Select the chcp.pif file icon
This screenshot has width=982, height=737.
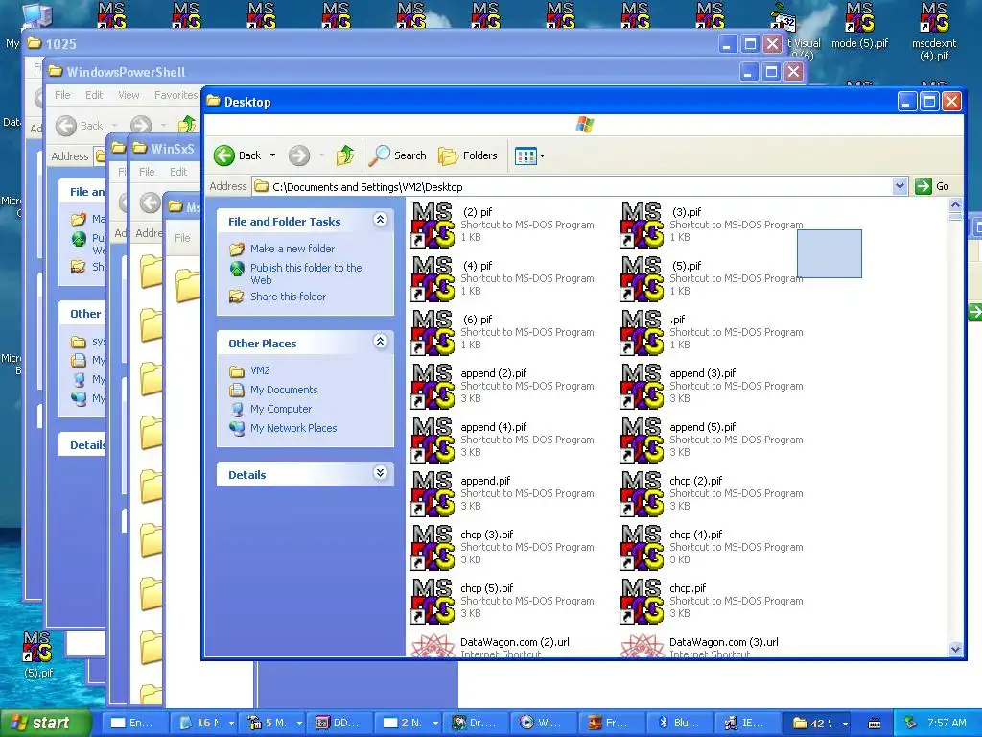point(642,603)
